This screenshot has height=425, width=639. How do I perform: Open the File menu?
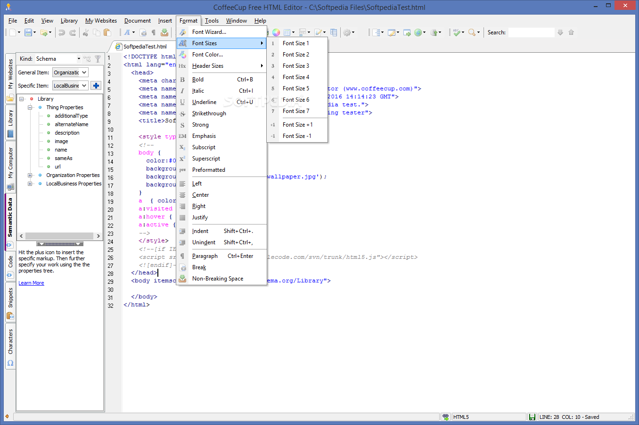tap(13, 21)
